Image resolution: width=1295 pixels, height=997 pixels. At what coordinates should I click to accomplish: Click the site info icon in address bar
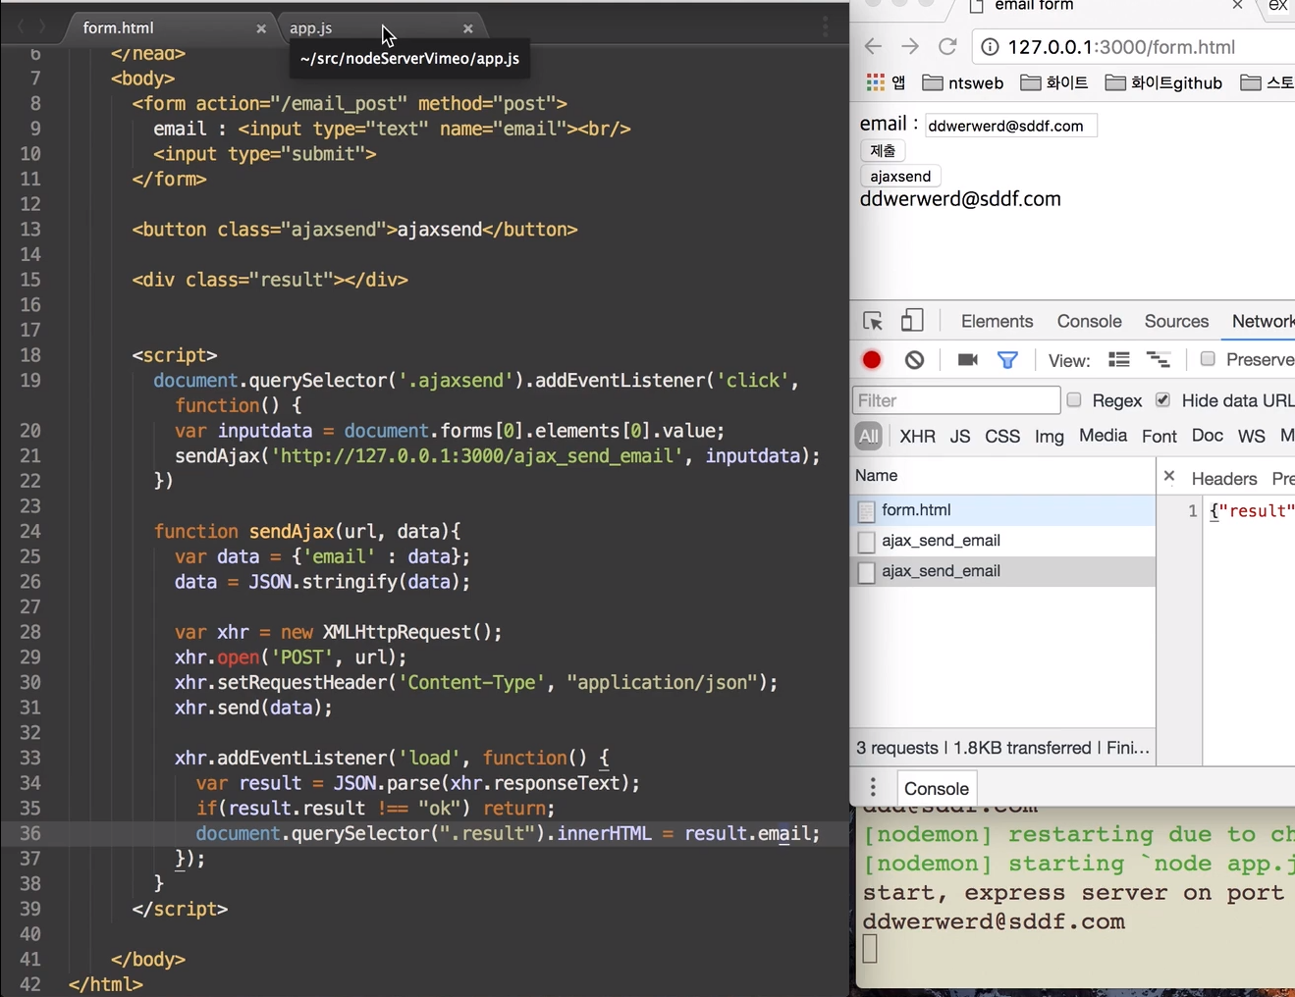pyautogui.click(x=991, y=46)
